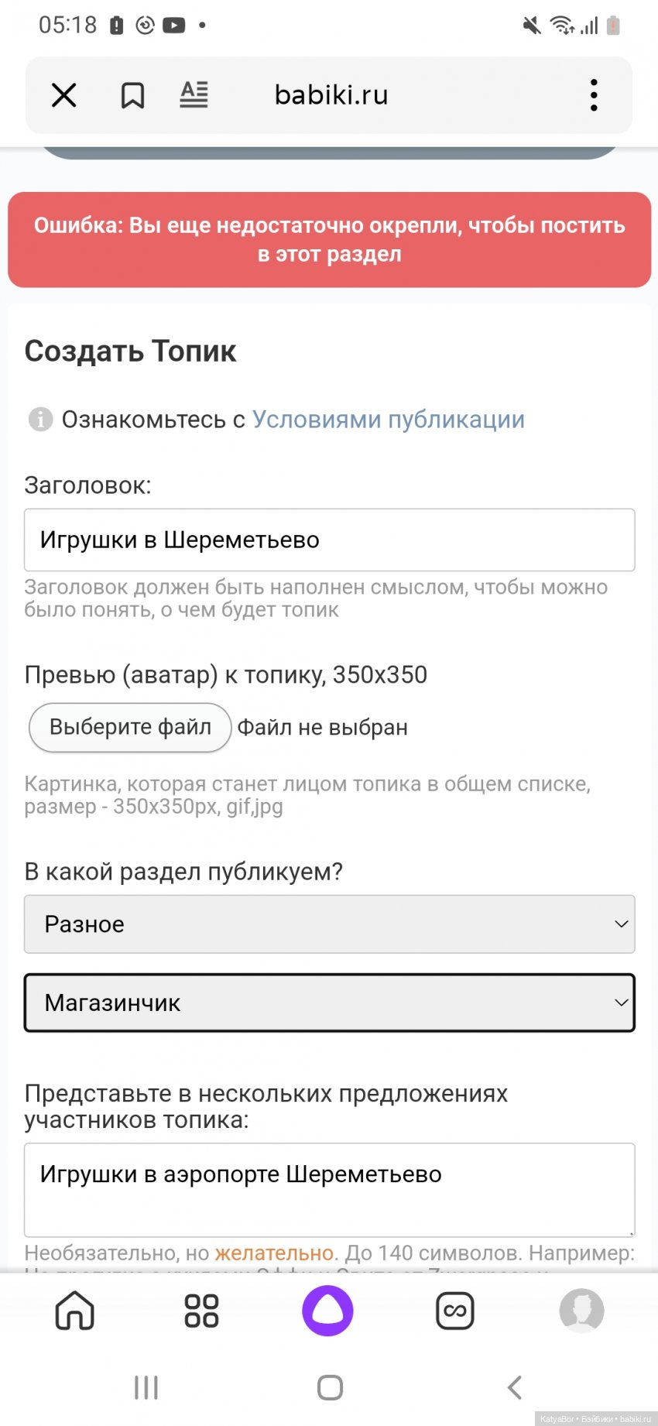Viewport: 658px width, 1426px height.
Task: Enable reader mode with the A≡ icon
Action: tap(194, 94)
